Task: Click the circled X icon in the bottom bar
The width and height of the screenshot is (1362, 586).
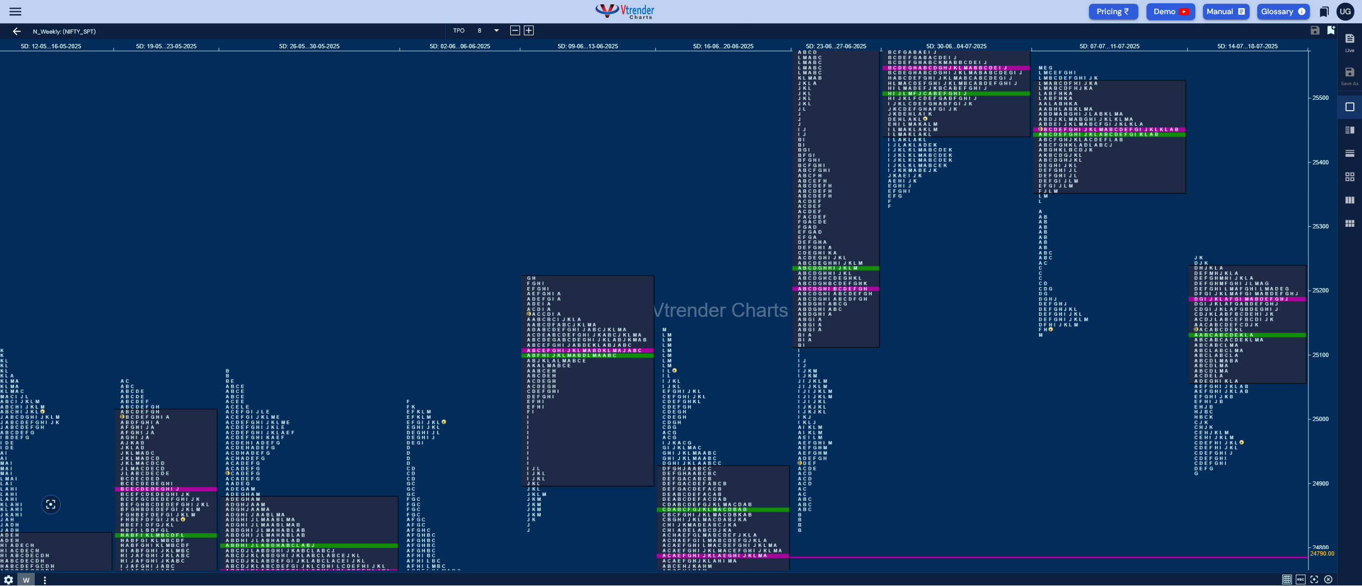Action: pos(1328,579)
